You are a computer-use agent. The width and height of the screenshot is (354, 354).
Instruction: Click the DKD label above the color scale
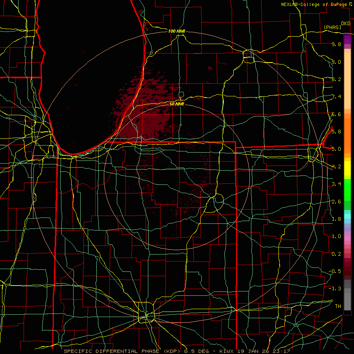[x=345, y=24]
